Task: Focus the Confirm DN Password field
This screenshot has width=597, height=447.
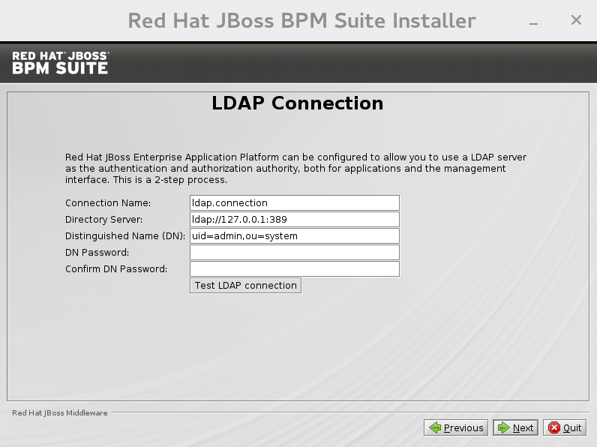Action: coord(294,269)
